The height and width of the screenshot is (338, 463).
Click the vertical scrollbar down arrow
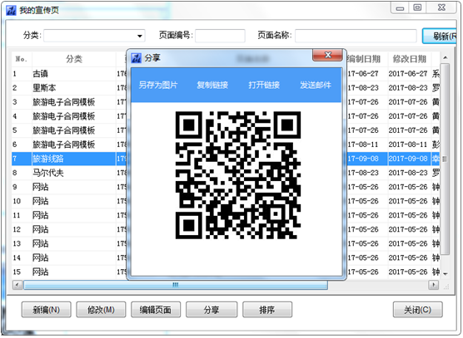tap(445, 273)
